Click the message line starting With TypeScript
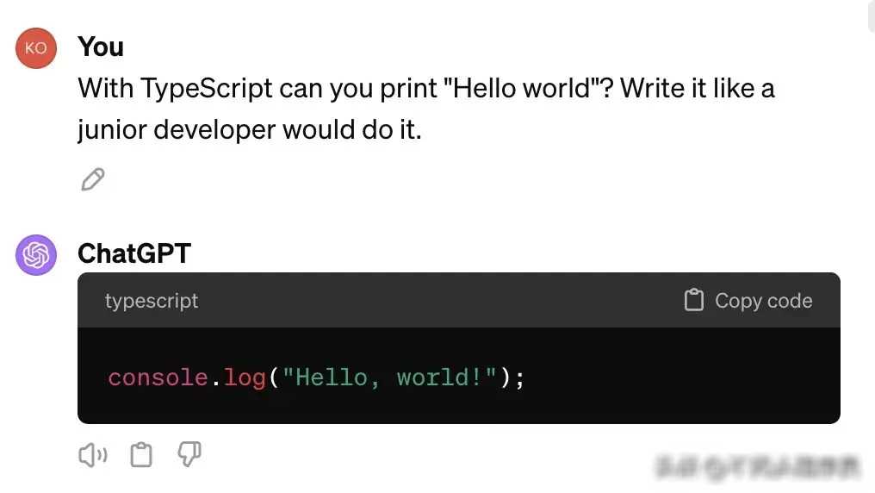875x493 pixels. [x=426, y=88]
